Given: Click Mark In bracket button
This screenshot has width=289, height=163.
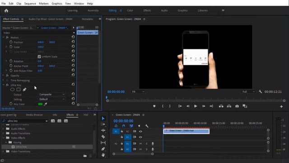Looking at the screenshot, I should pos(163,106).
